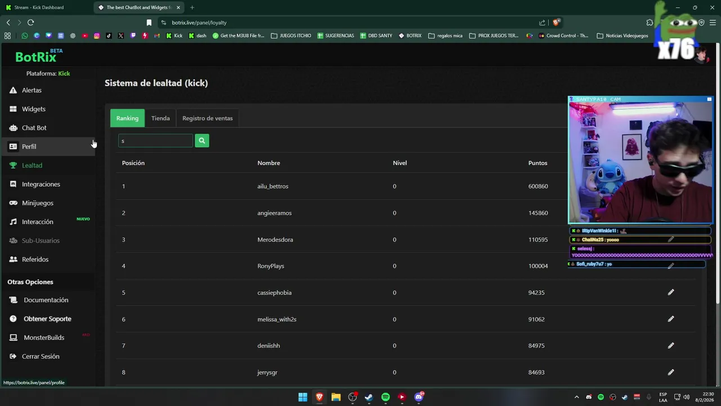The width and height of the screenshot is (721, 406).
Task: Open the TikTok bookmark icon
Action: (109, 36)
